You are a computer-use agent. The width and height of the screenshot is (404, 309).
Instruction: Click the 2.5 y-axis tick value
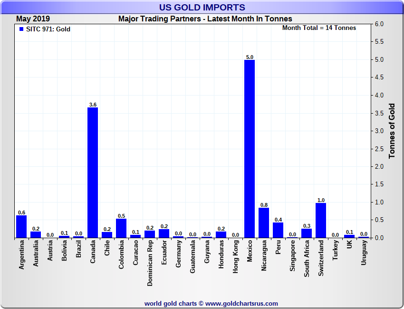point(379,149)
